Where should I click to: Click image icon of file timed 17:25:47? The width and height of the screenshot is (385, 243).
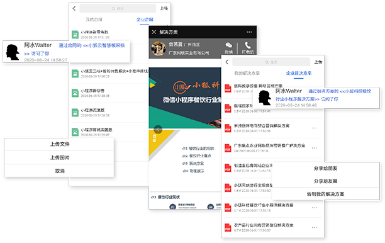[x=75, y=132]
